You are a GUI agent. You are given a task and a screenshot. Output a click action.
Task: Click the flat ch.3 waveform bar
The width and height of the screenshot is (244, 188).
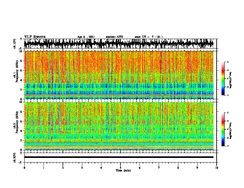click(x=119, y=157)
